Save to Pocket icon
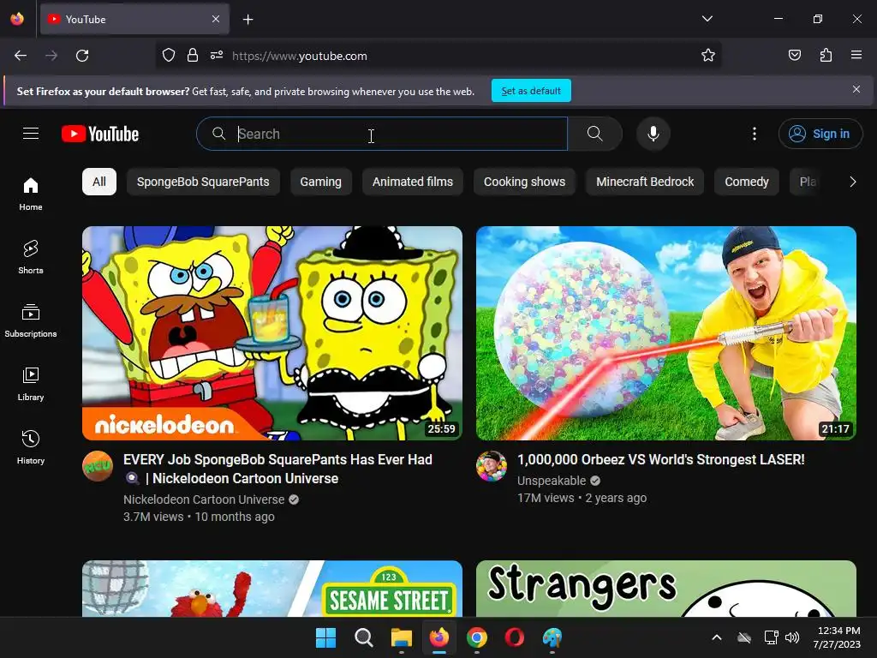Screen dimensions: 877x658 (x=794, y=56)
